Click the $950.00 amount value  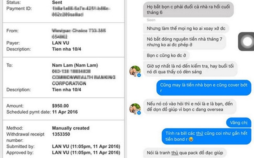(61, 106)
